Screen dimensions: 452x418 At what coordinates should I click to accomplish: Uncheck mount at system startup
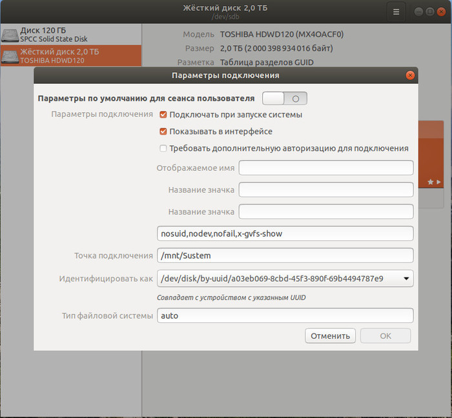(163, 115)
